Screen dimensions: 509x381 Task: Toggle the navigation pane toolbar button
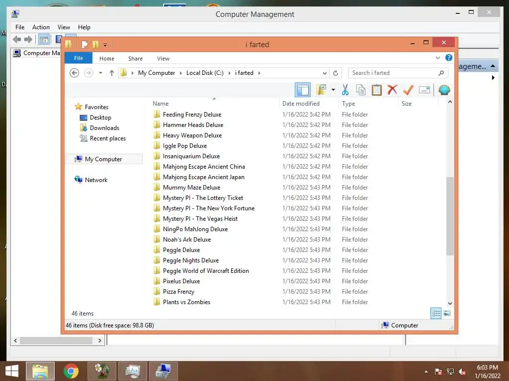point(303,90)
